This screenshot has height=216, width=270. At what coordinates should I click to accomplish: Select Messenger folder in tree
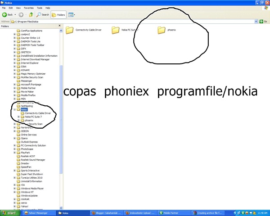coord(27,81)
